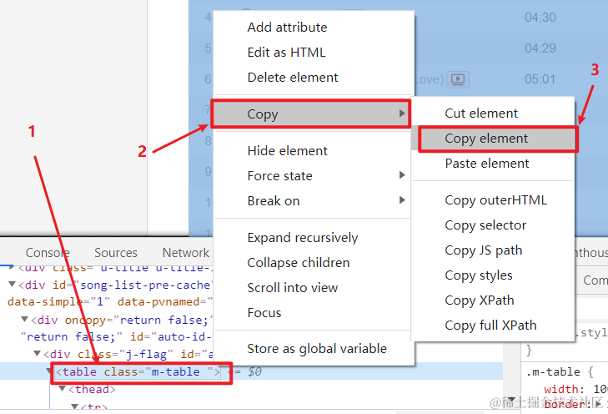Collapse the j-flag div node

coord(37,353)
